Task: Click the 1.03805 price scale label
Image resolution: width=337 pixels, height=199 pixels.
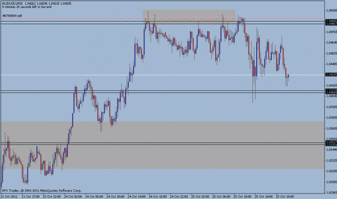Action: click(x=332, y=117)
